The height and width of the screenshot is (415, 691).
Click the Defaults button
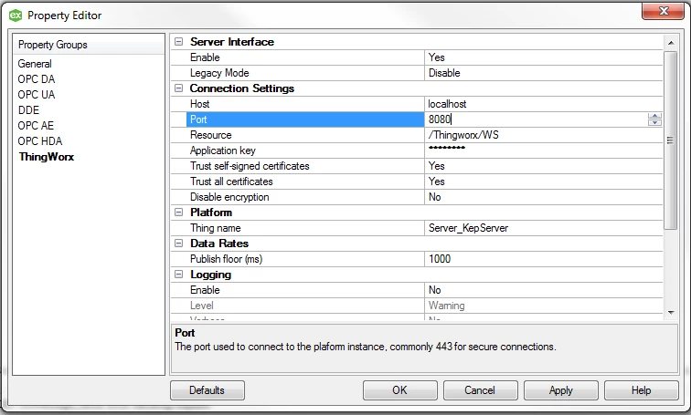tap(207, 390)
